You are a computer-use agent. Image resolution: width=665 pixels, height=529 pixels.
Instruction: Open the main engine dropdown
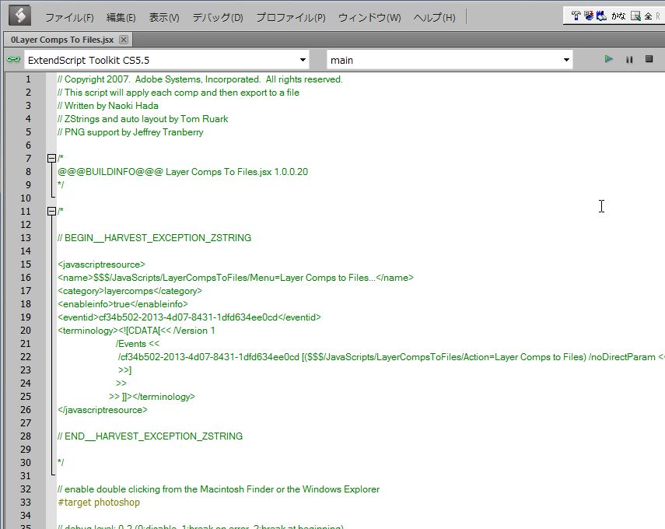pos(450,60)
